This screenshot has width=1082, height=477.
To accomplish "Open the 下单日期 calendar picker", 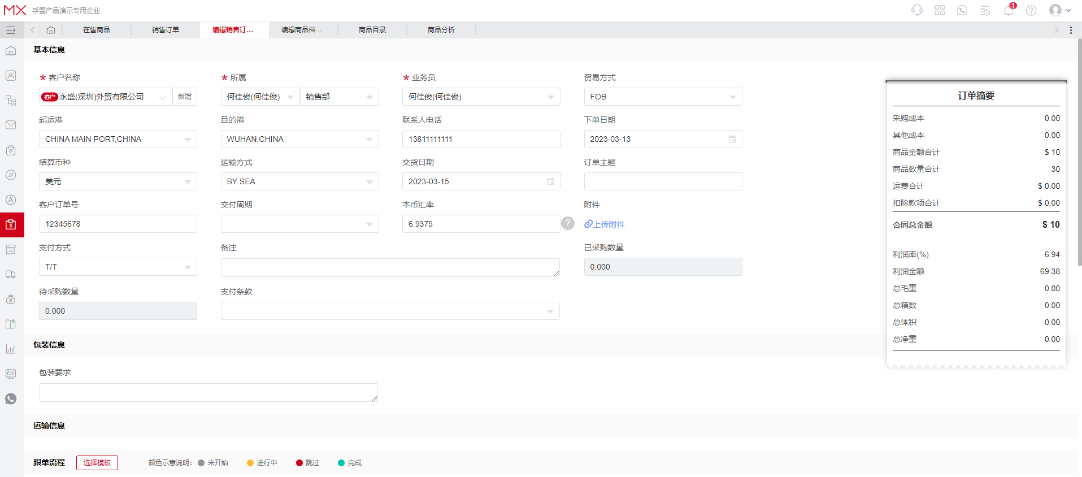I will tap(732, 139).
